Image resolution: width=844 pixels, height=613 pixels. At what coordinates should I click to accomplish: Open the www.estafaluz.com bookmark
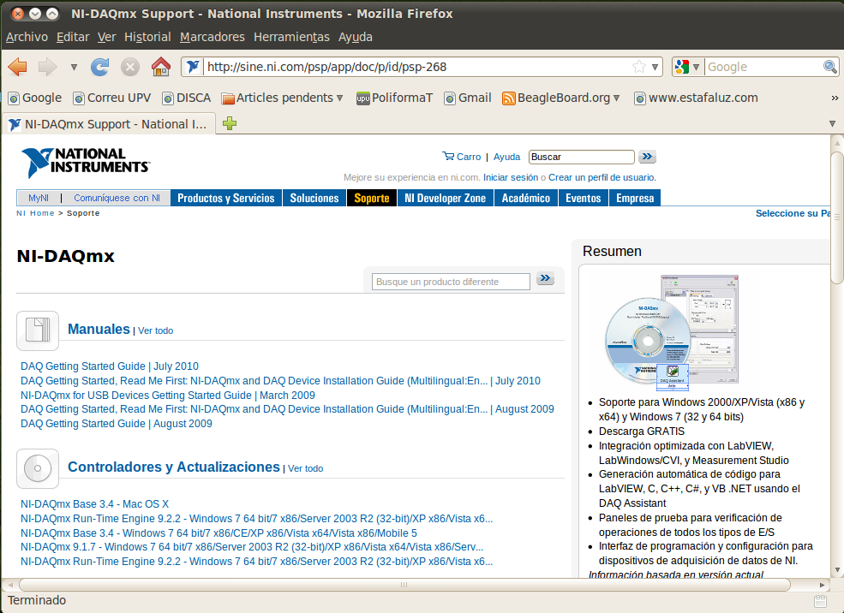coord(696,98)
